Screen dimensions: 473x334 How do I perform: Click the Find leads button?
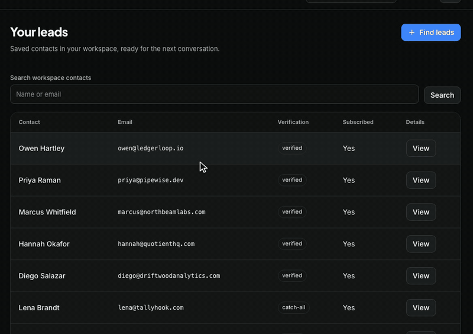[x=431, y=33]
